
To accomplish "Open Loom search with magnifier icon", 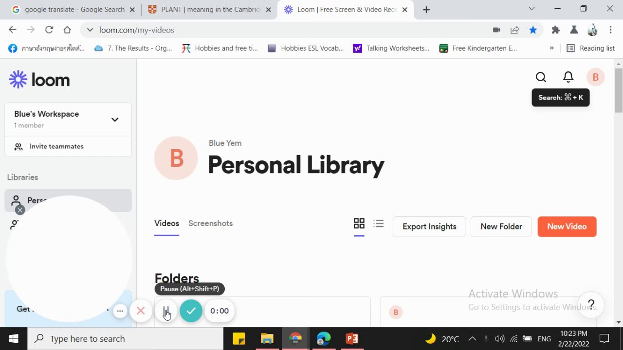I will pyautogui.click(x=541, y=77).
